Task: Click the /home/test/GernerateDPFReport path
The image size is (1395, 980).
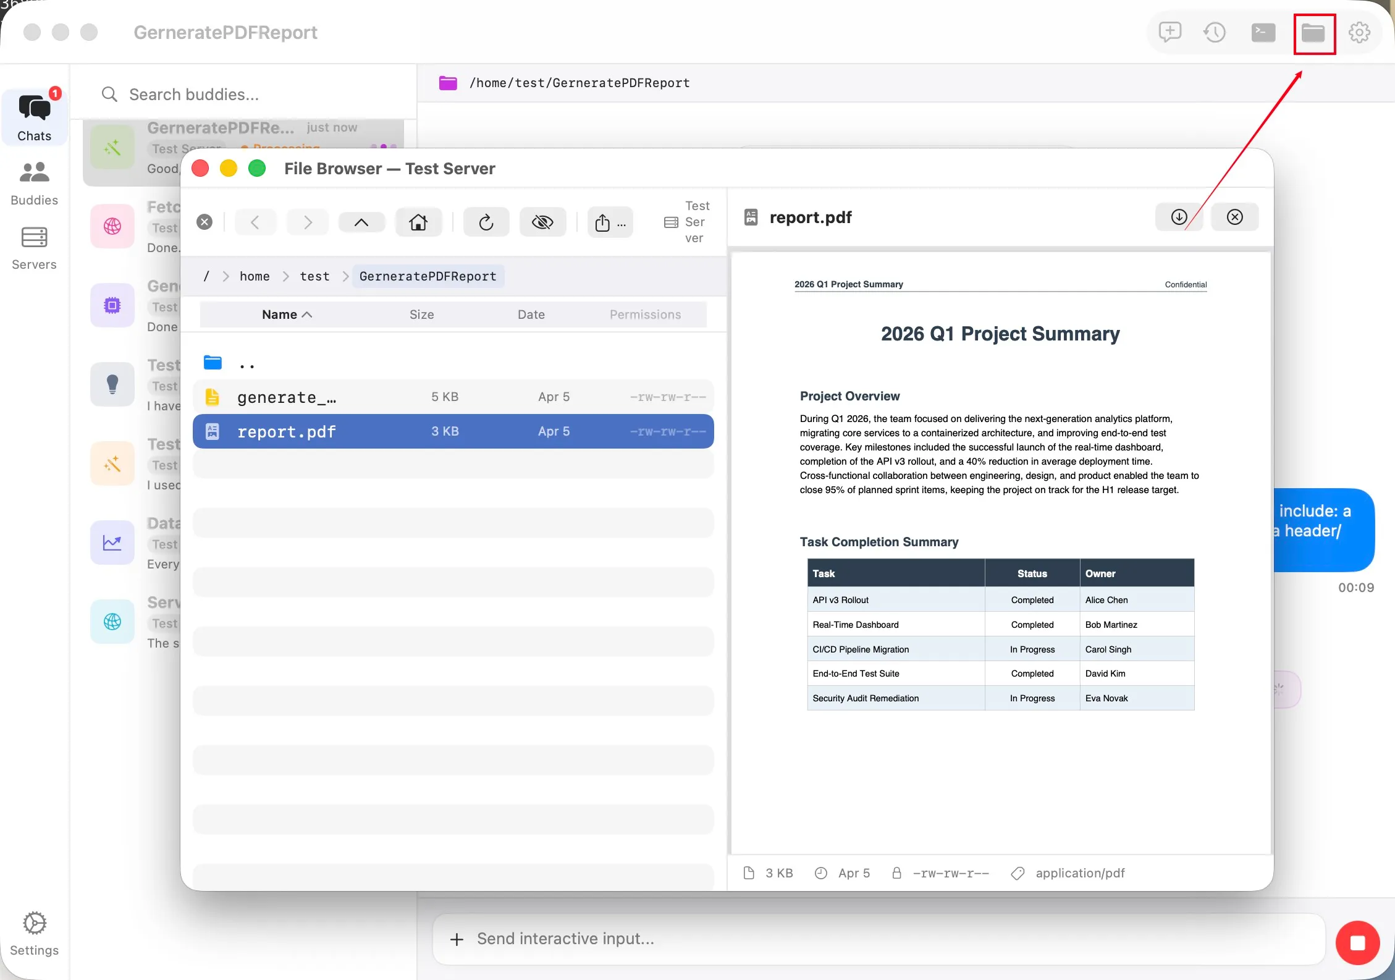Action: [579, 83]
